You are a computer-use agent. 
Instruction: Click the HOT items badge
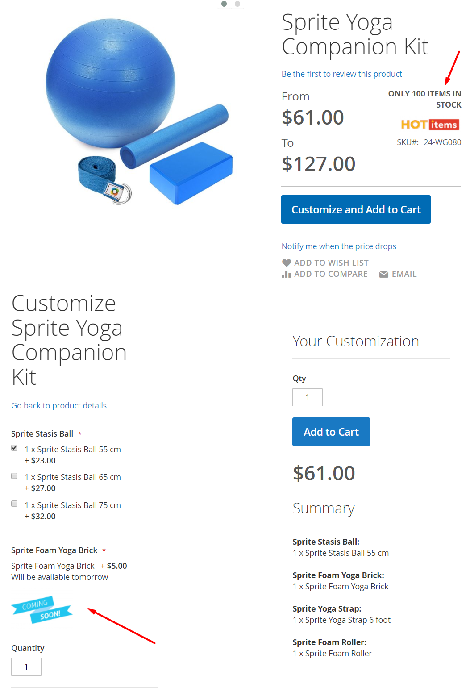(430, 125)
